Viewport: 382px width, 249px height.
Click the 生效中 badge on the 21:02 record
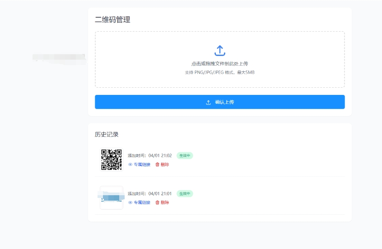pos(185,155)
